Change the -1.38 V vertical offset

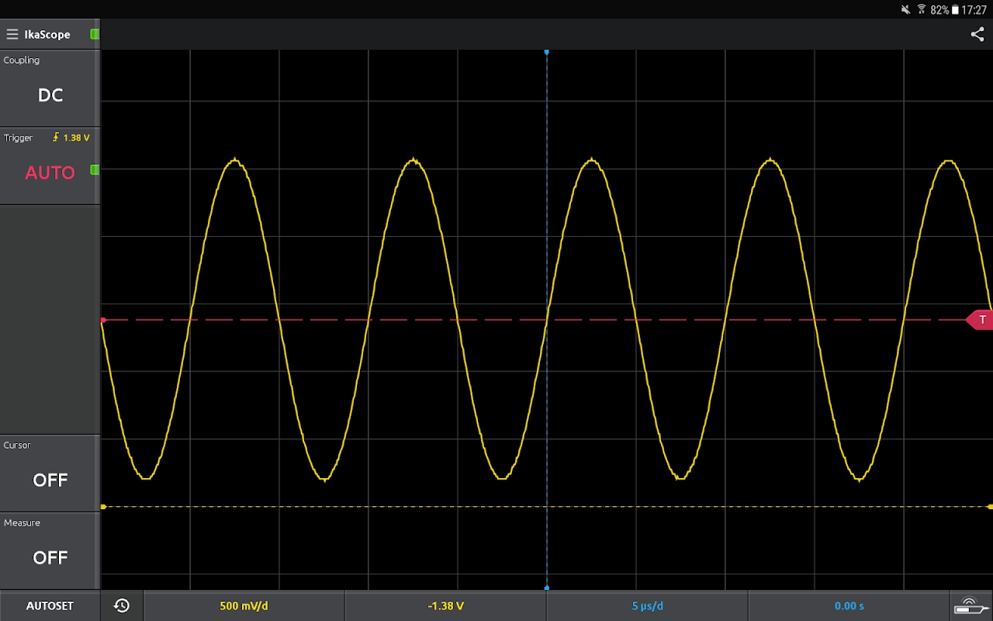click(x=445, y=605)
